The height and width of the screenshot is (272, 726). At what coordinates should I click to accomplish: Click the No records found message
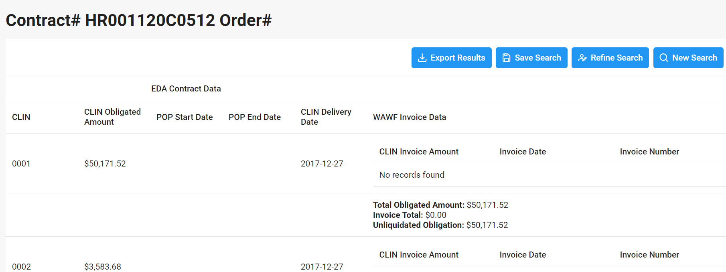412,175
